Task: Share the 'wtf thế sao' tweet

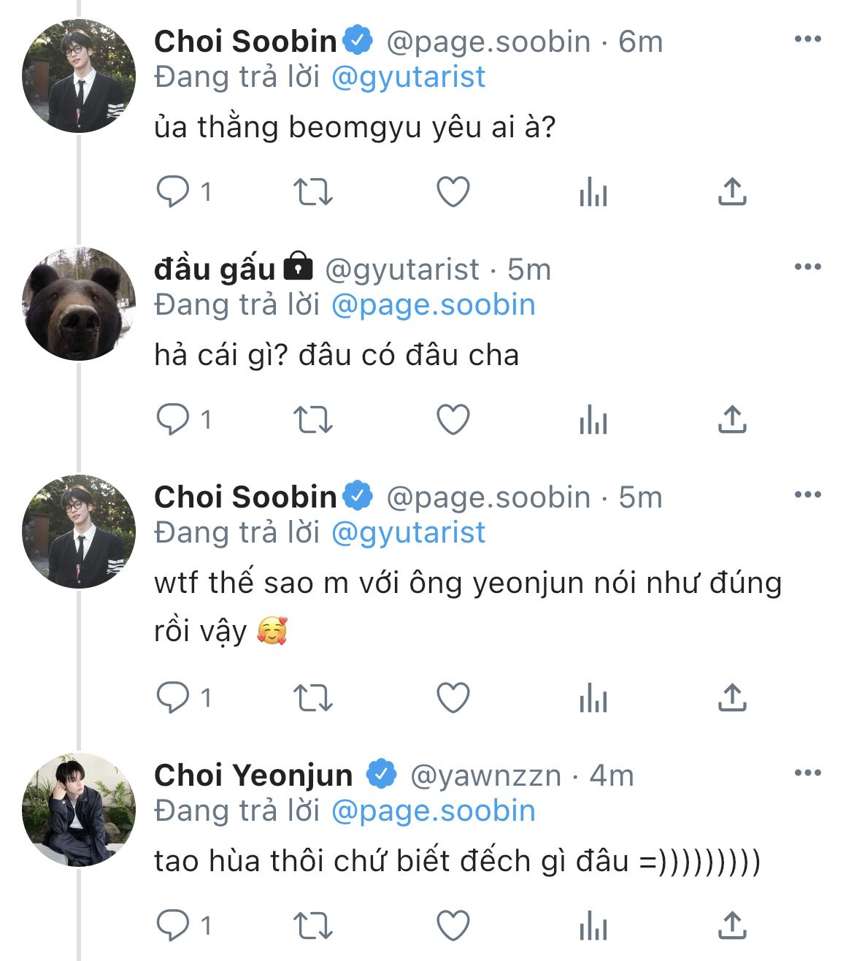Action: [x=732, y=698]
